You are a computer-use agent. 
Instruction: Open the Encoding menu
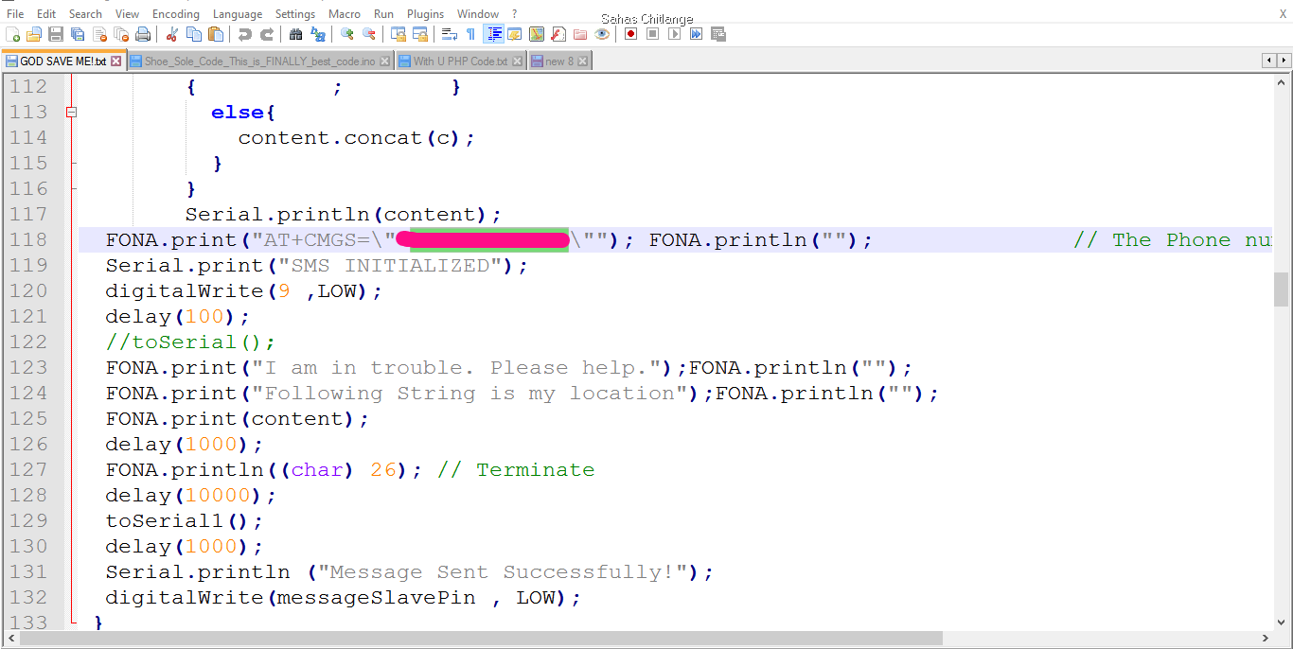click(x=176, y=13)
